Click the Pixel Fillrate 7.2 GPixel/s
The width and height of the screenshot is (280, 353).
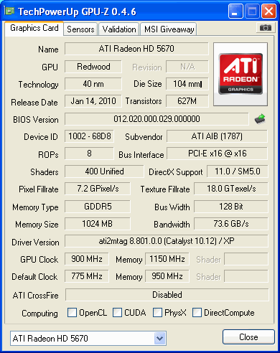tap(98, 189)
